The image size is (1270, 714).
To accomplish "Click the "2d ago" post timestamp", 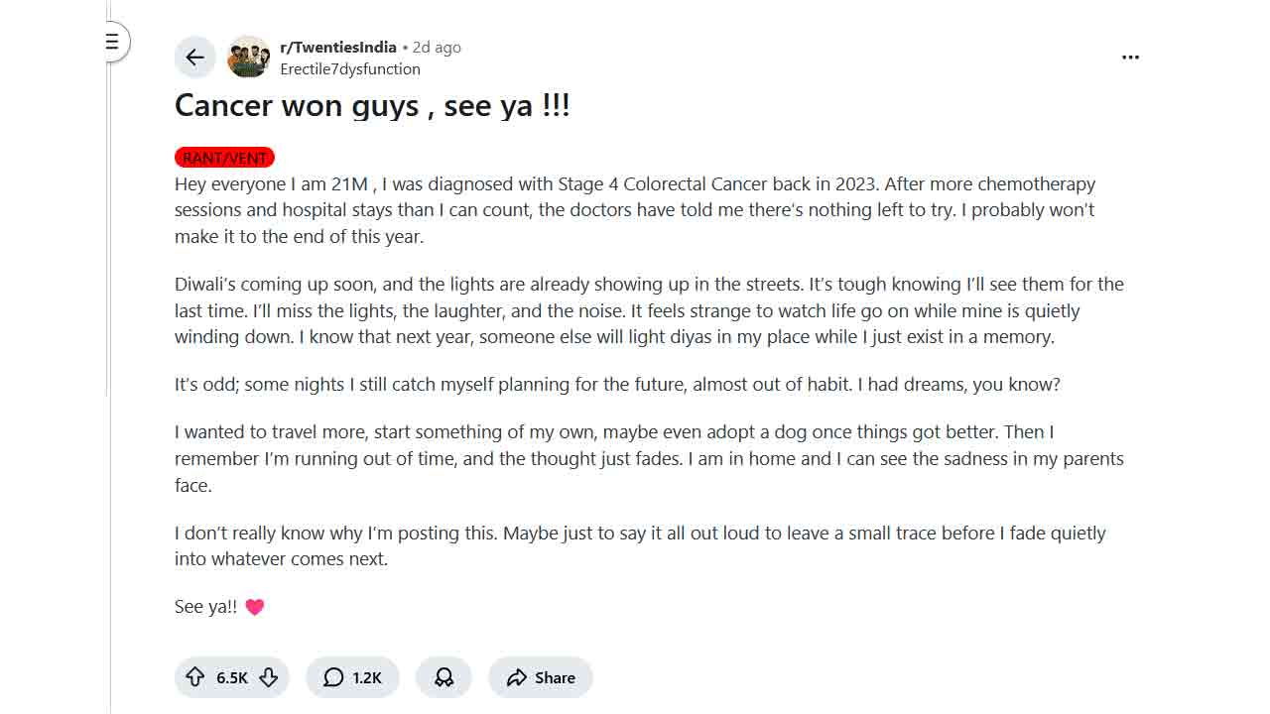I will [x=437, y=47].
